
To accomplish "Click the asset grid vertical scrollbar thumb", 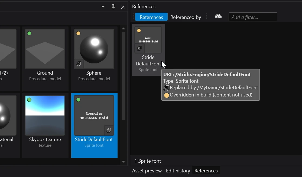I will point(124,76).
